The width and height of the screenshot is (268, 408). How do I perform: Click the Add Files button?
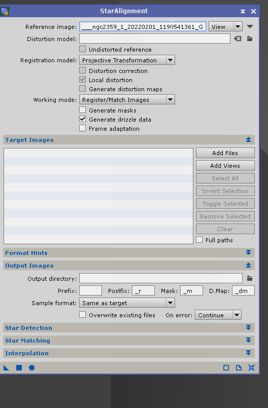[225, 153]
